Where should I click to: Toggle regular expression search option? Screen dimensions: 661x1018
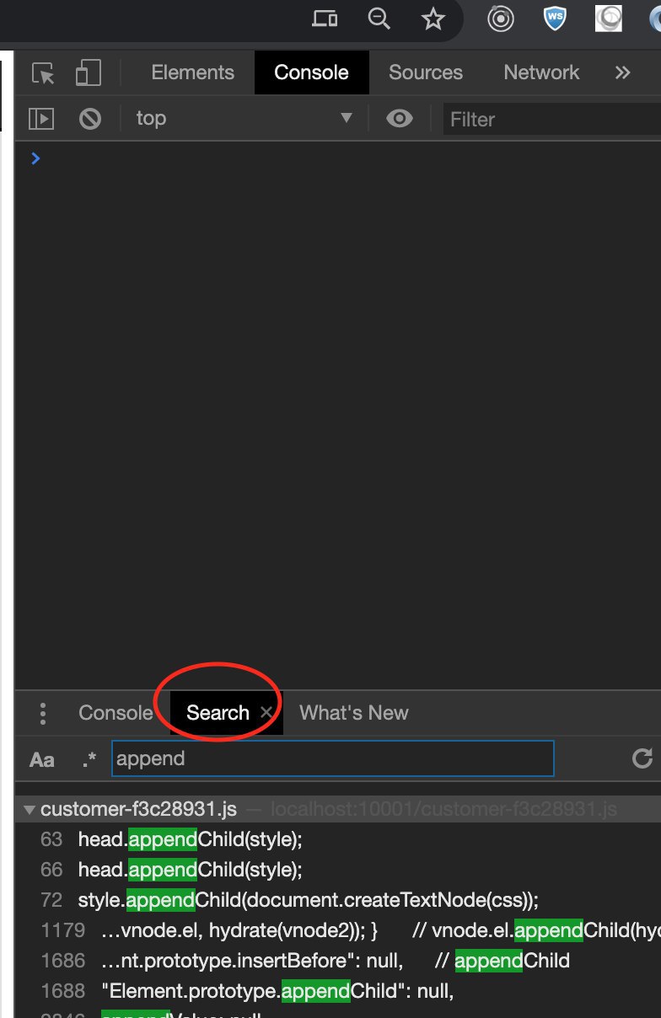click(x=89, y=759)
